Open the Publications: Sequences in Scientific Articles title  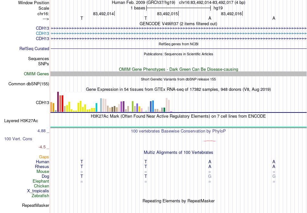click(178, 54)
